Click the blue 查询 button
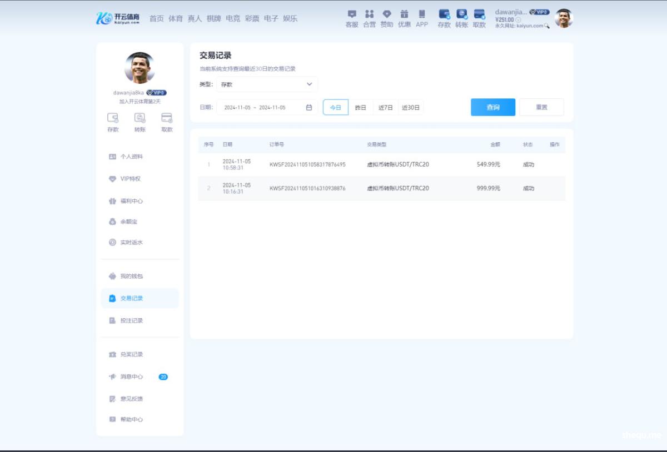Image resolution: width=667 pixels, height=452 pixels. pos(492,107)
